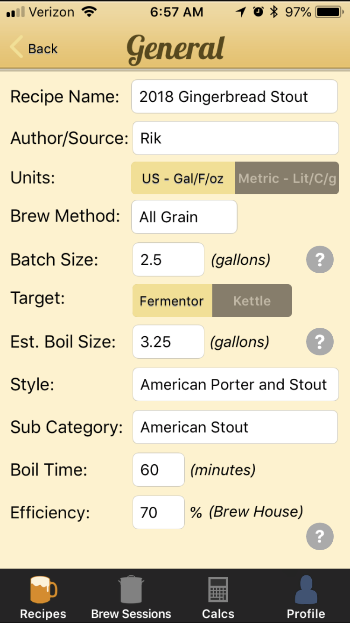Open the Style American Porter and Stout picker
The height and width of the screenshot is (623, 350).
coord(236,384)
